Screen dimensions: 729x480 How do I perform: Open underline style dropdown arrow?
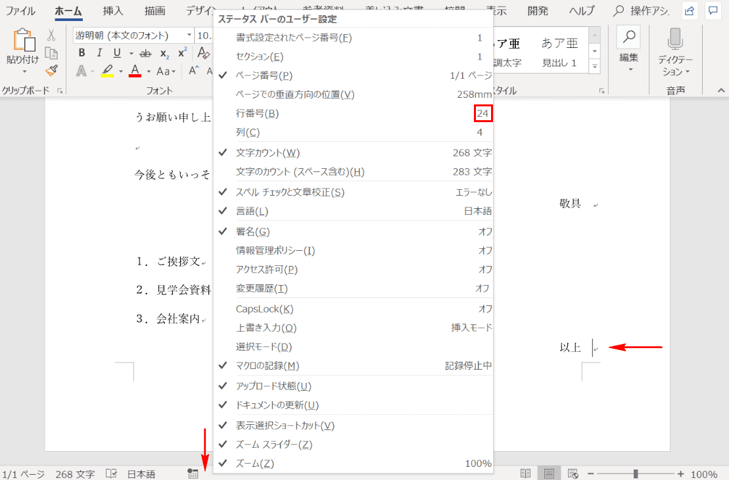[x=131, y=53]
